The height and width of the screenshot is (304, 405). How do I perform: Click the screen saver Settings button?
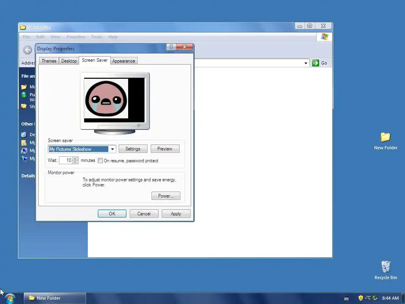point(133,149)
